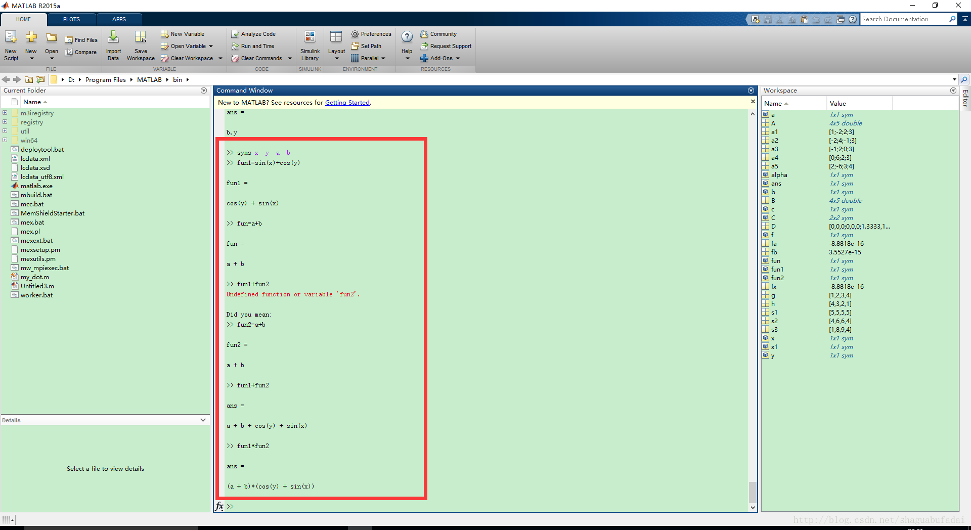
Task: Sort Current Folder by Name column
Action: (115, 102)
